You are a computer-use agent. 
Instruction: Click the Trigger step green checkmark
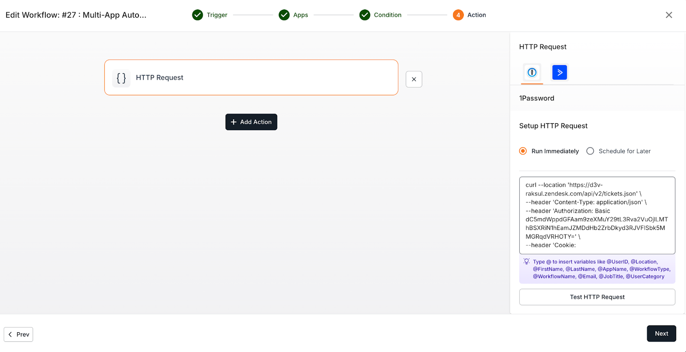(x=198, y=15)
